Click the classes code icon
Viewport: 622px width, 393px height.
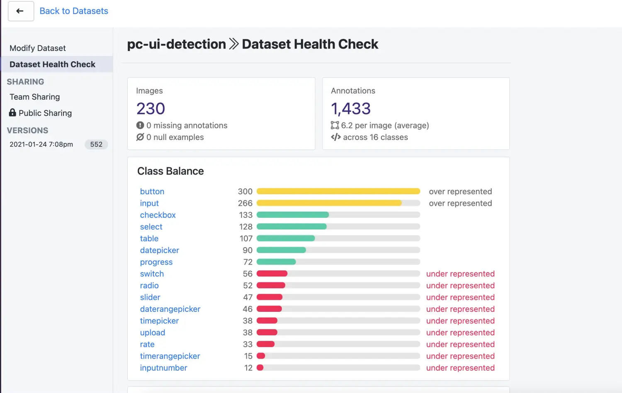pyautogui.click(x=335, y=137)
